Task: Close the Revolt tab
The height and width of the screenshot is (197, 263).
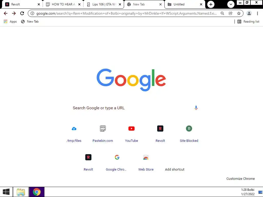Action: [x=39, y=4]
